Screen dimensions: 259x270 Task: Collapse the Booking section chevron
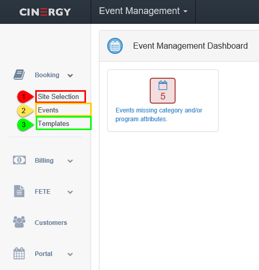pos(70,76)
